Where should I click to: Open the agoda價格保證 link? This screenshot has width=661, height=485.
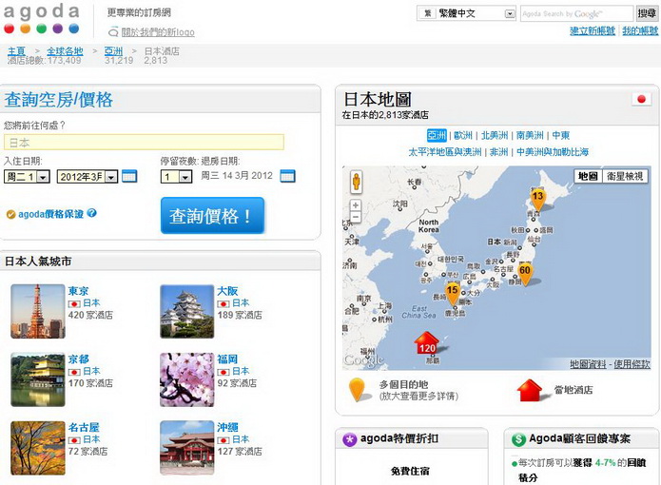[x=50, y=214]
